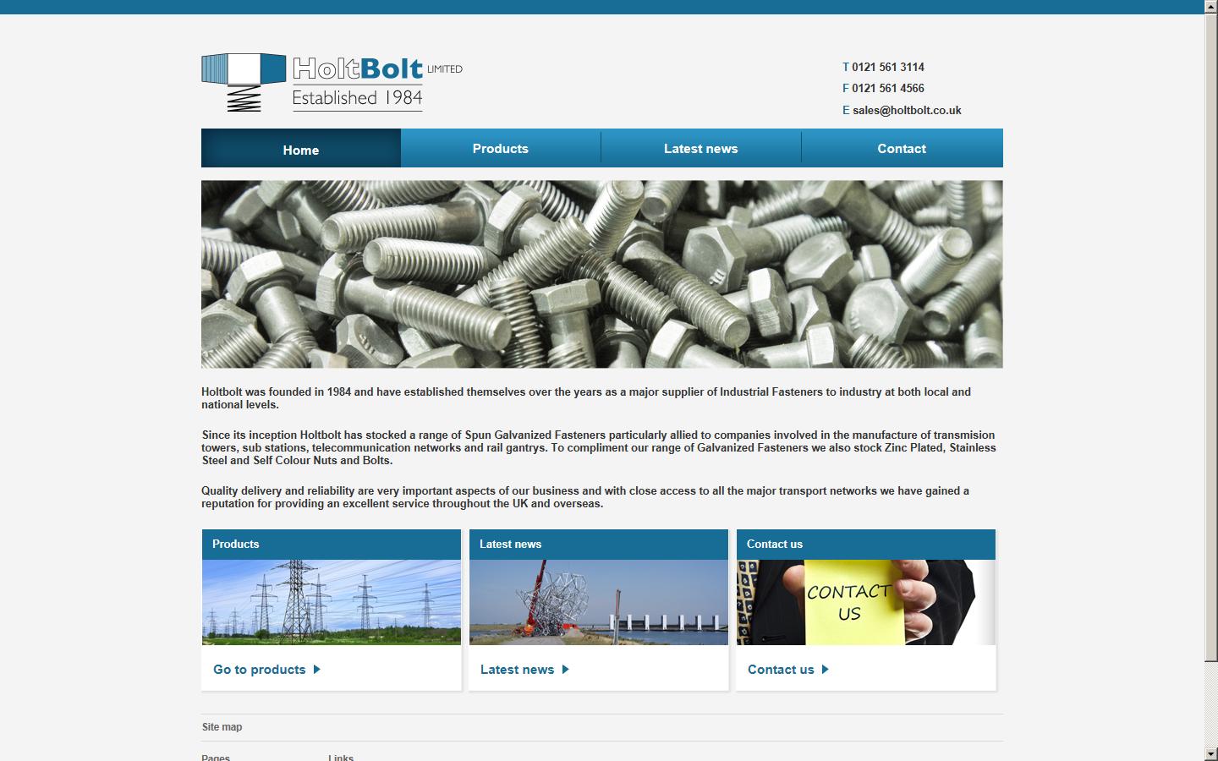The height and width of the screenshot is (761, 1218).
Task: Open the Contact us sticky note image
Action: 865,602
